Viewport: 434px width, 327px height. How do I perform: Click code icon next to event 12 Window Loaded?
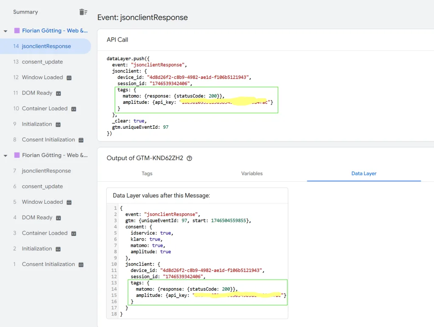point(69,78)
